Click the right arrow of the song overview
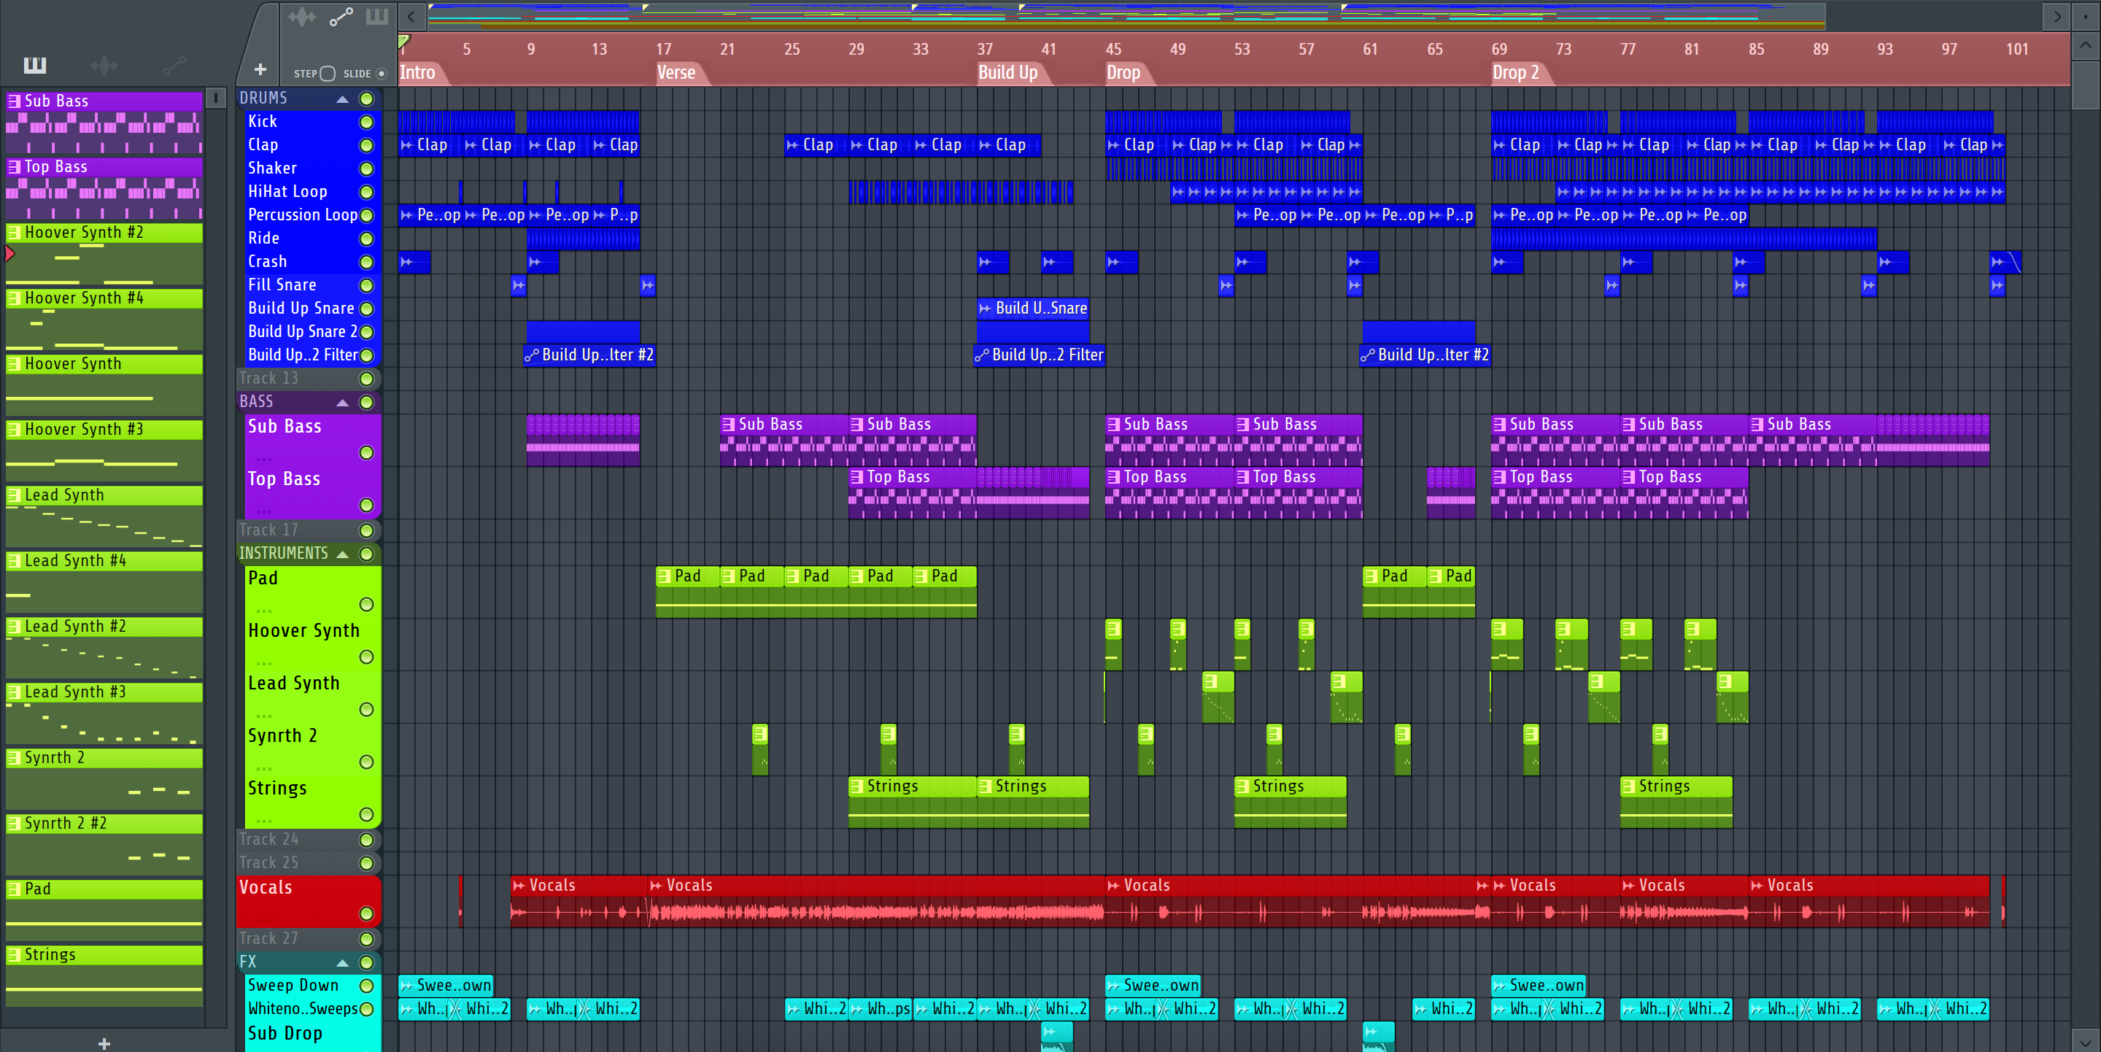 [x=2057, y=16]
